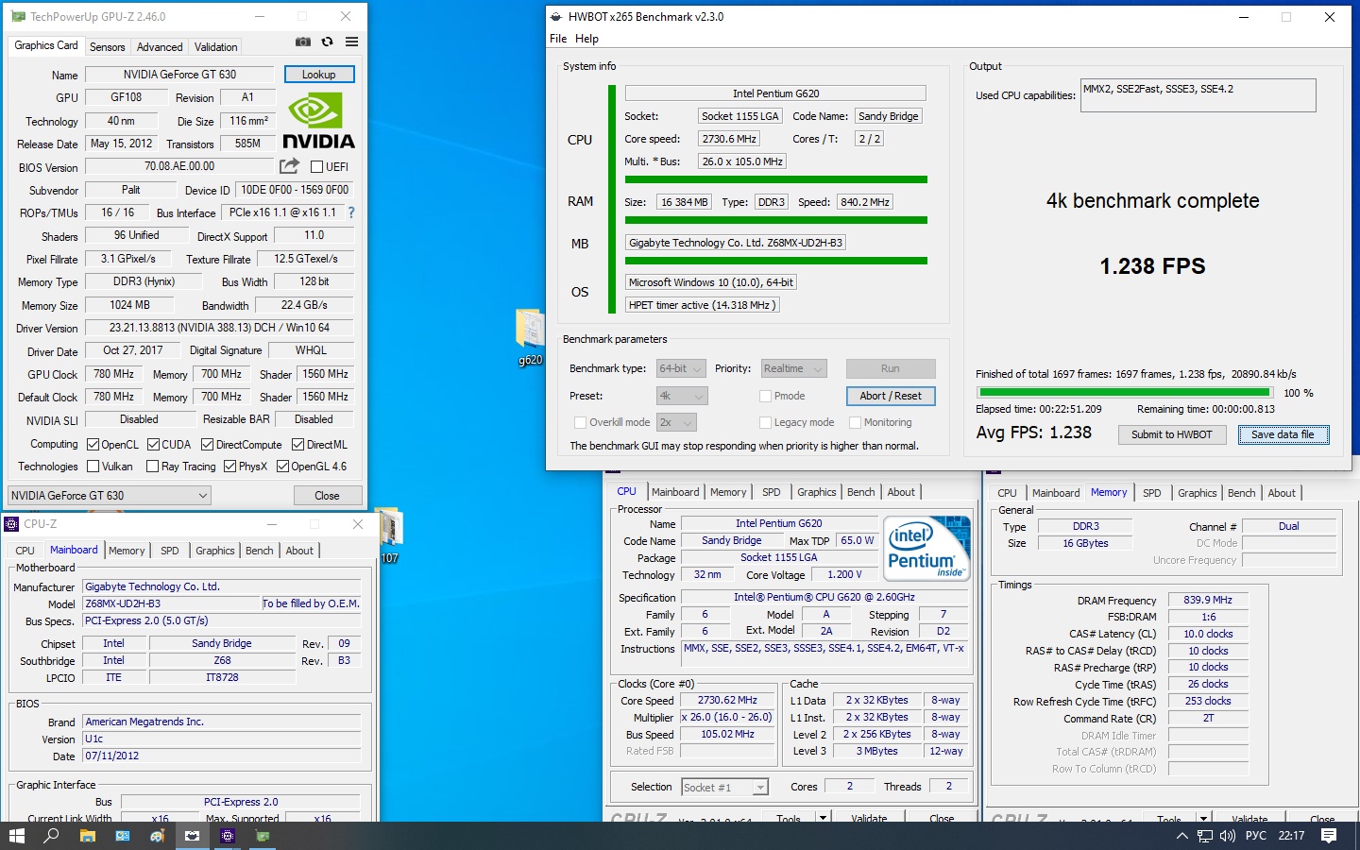This screenshot has height=850, width=1360.
Task: Enable the Monitoring checkbox
Action: pos(855,422)
